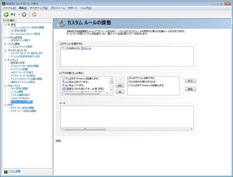Open the プロファイル menu

coord(58,8)
